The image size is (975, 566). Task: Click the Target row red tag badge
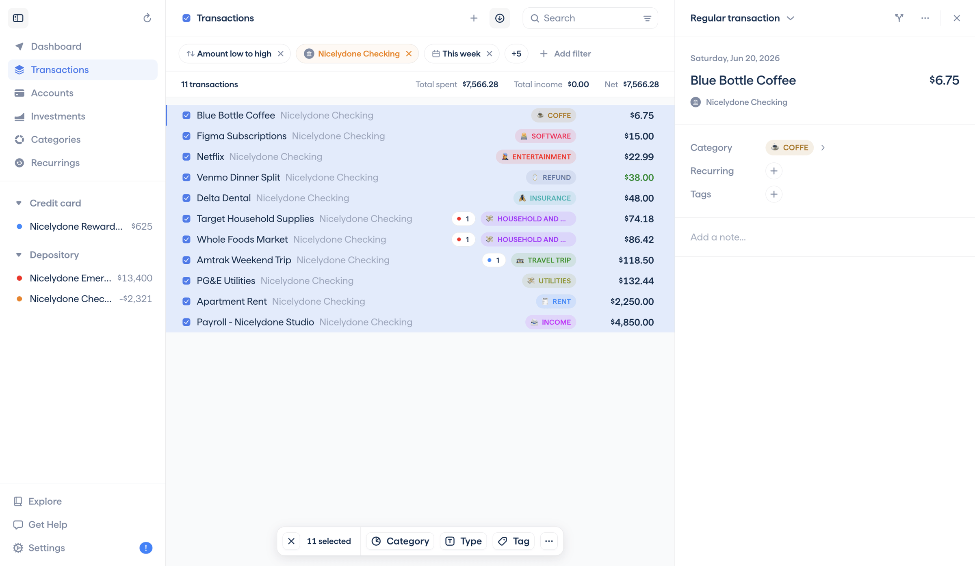point(463,219)
